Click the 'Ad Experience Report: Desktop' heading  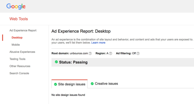point(81,31)
